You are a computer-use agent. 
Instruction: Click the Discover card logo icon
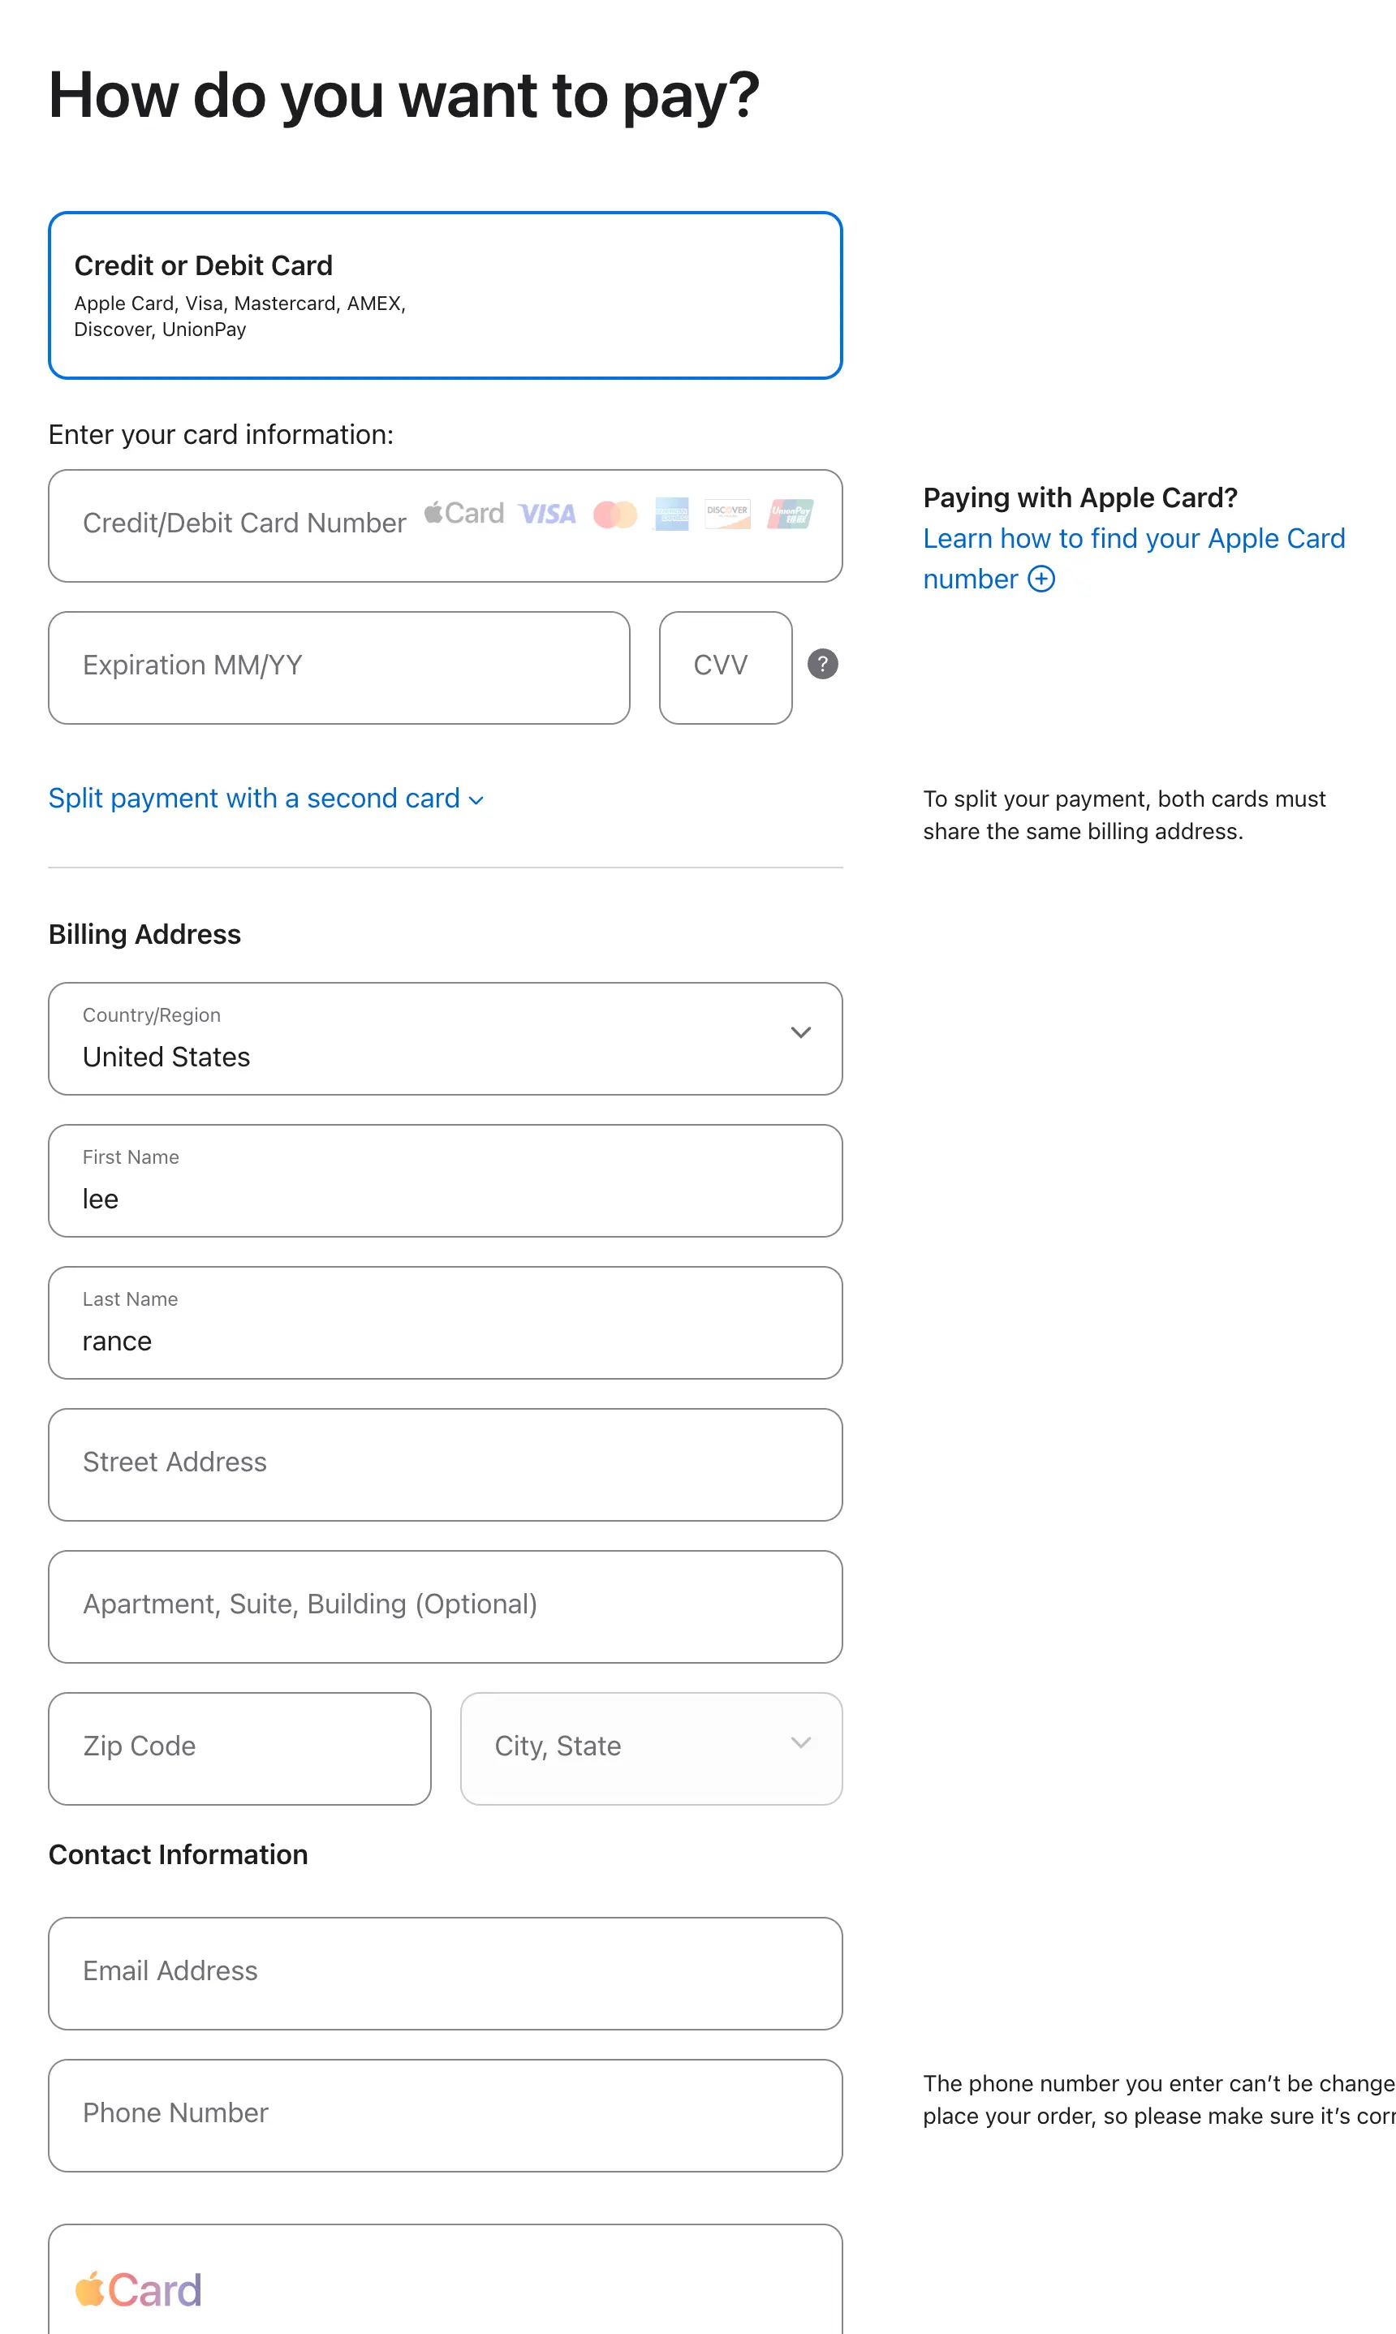click(x=727, y=515)
